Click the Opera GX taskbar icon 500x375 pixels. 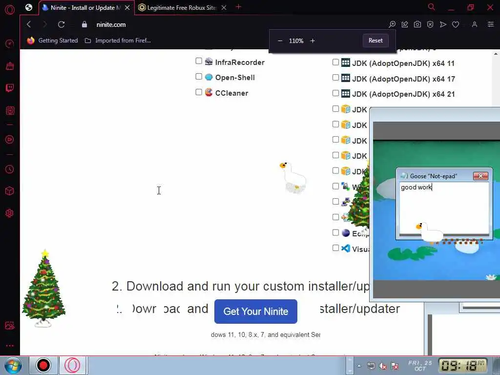(x=73, y=365)
